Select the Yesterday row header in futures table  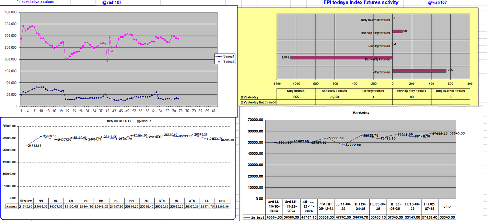pos(259,97)
